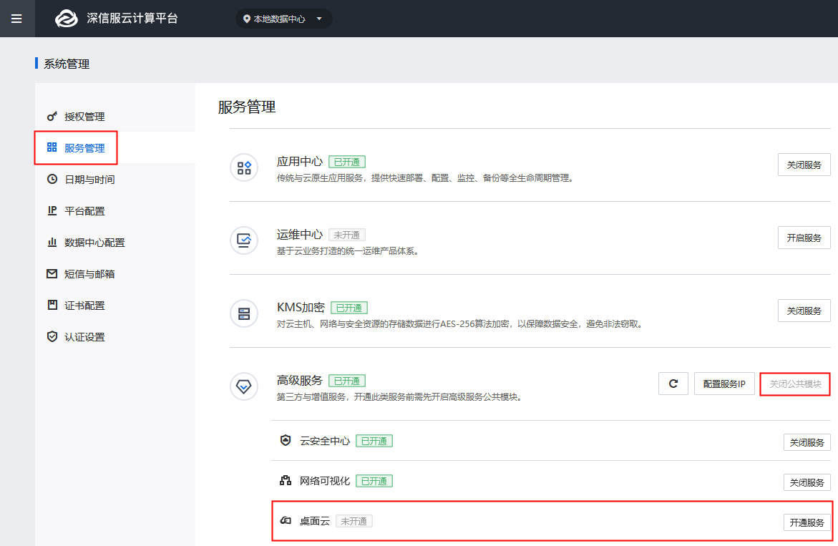Close the 网络可视化 service
The image size is (838, 546).
click(807, 482)
